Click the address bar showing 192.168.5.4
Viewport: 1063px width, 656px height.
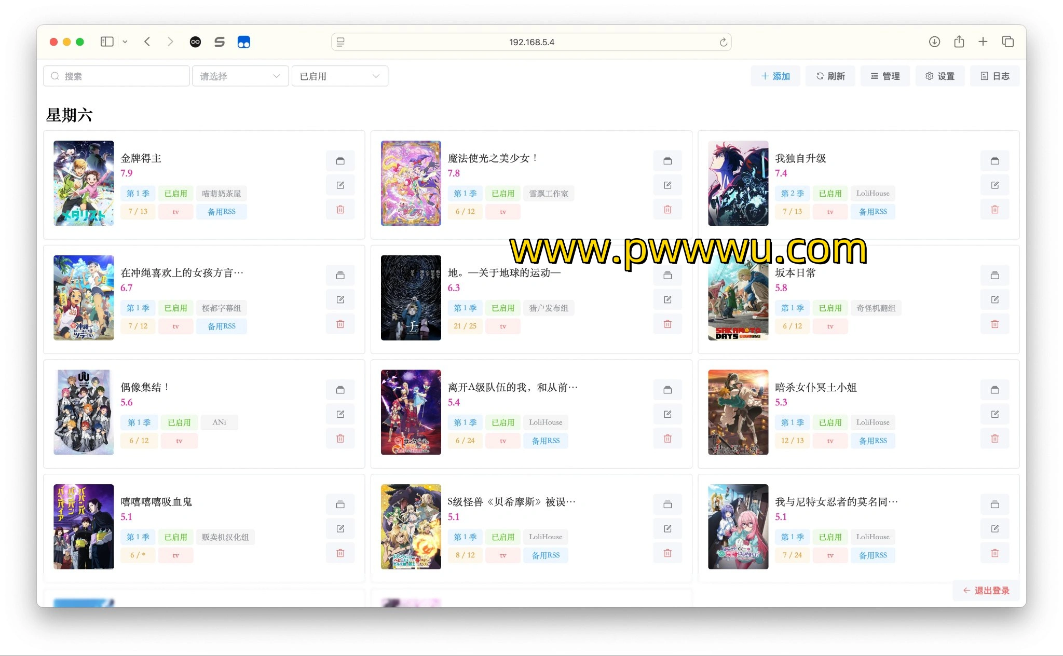click(531, 42)
